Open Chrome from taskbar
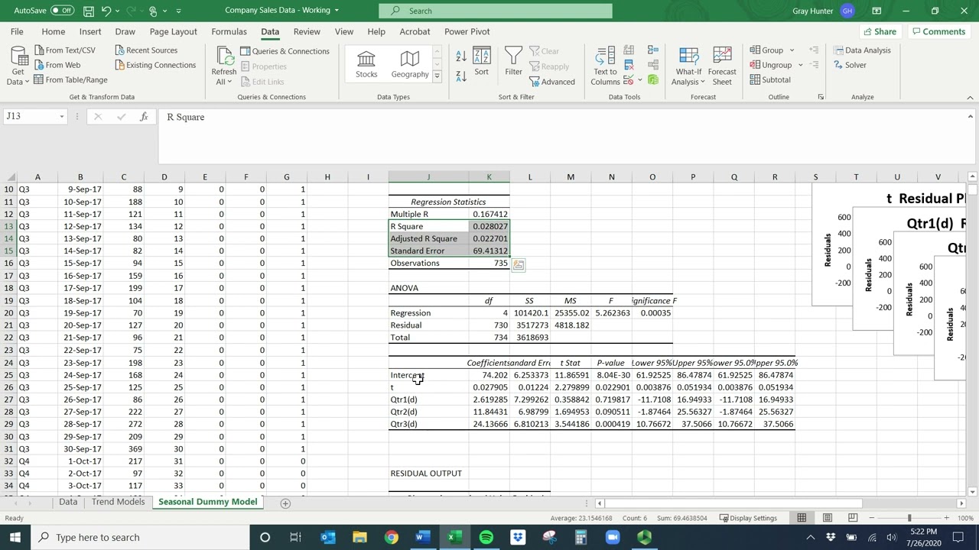Image resolution: width=979 pixels, height=550 pixels. coord(391,537)
